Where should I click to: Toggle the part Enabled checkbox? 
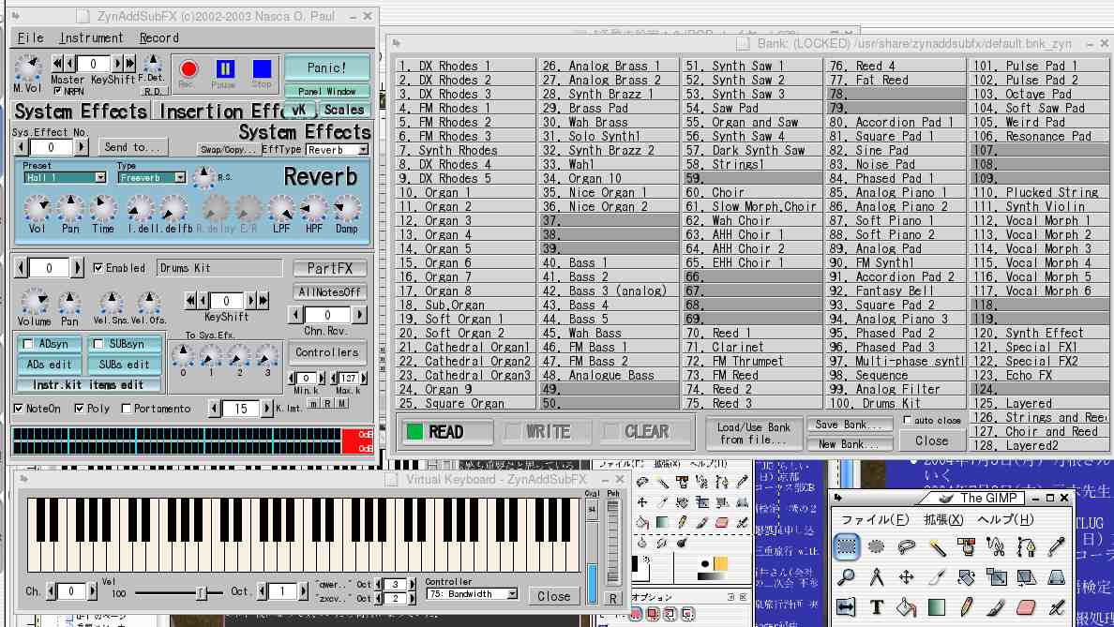tap(98, 268)
